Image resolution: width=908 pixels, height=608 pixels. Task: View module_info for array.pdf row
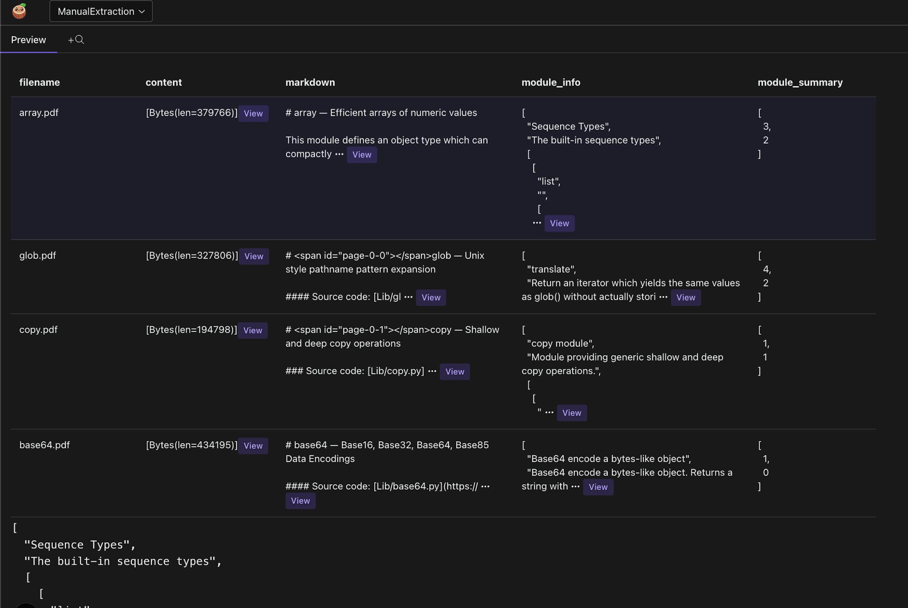(559, 224)
